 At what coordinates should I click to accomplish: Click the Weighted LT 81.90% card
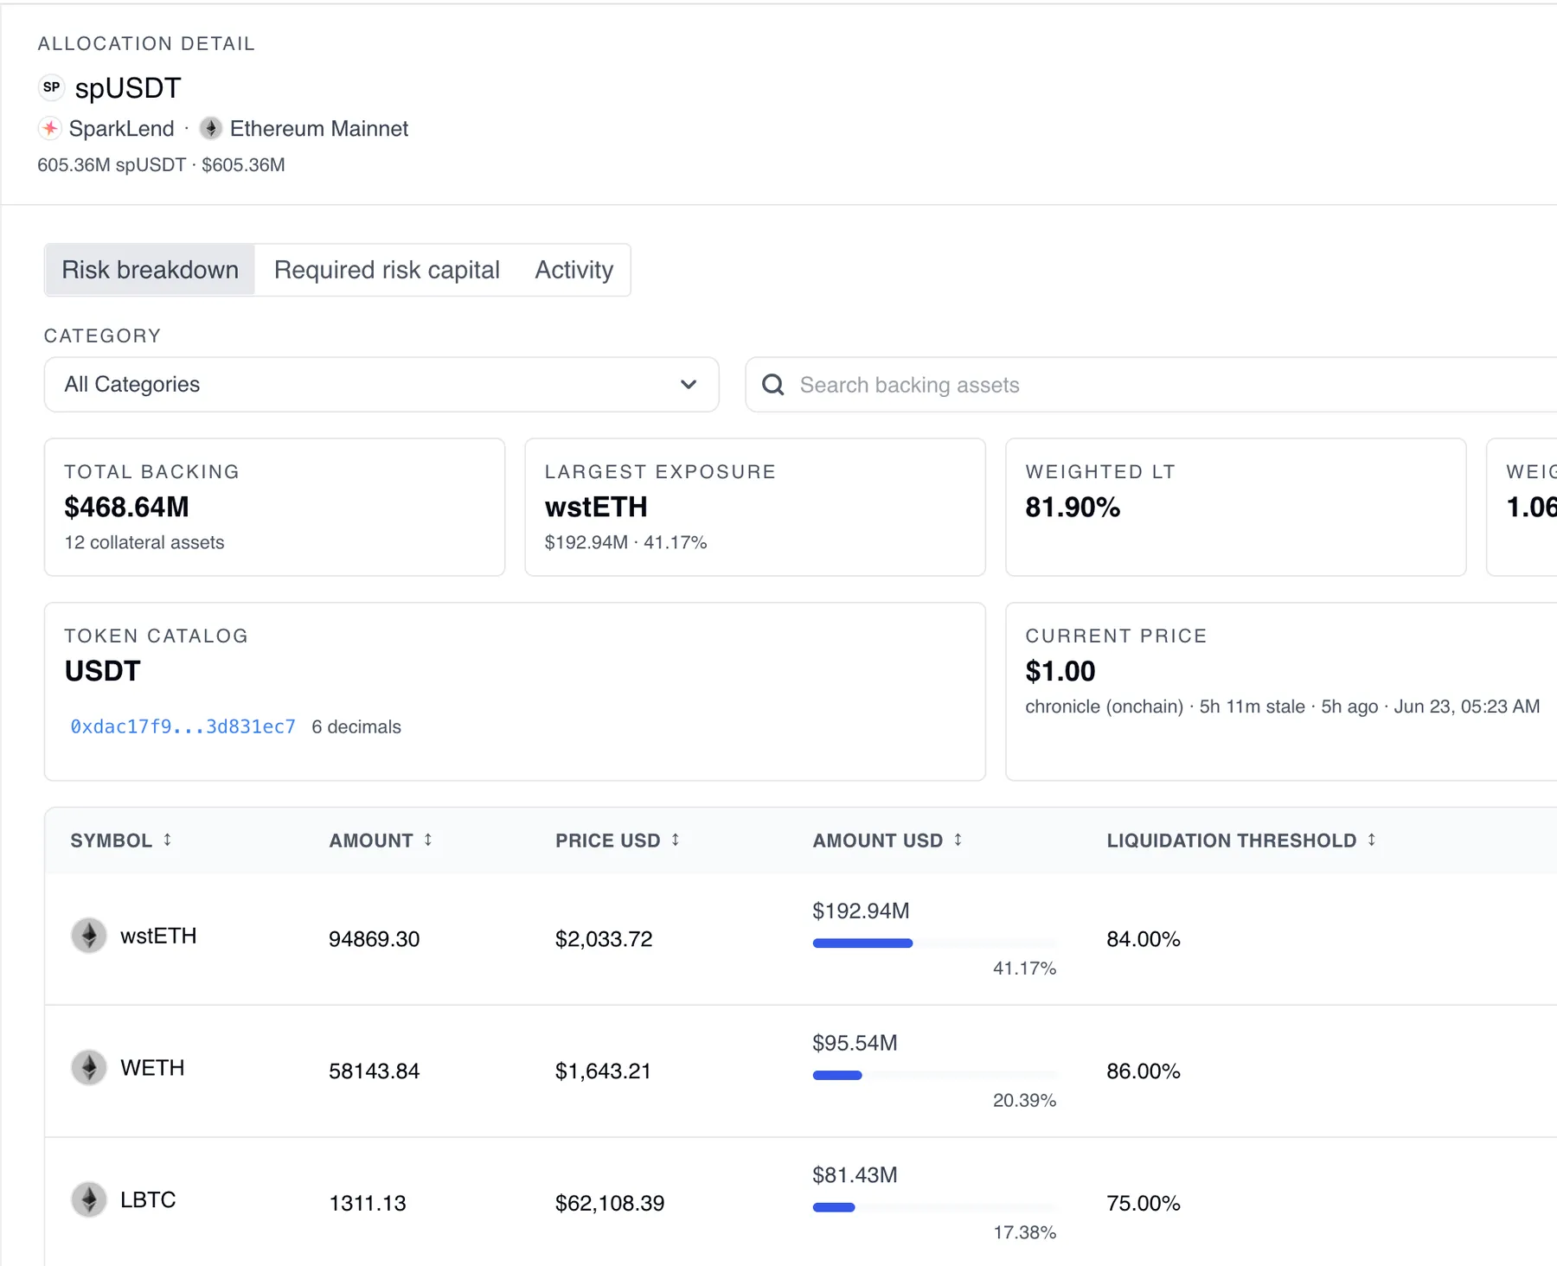click(x=1235, y=507)
